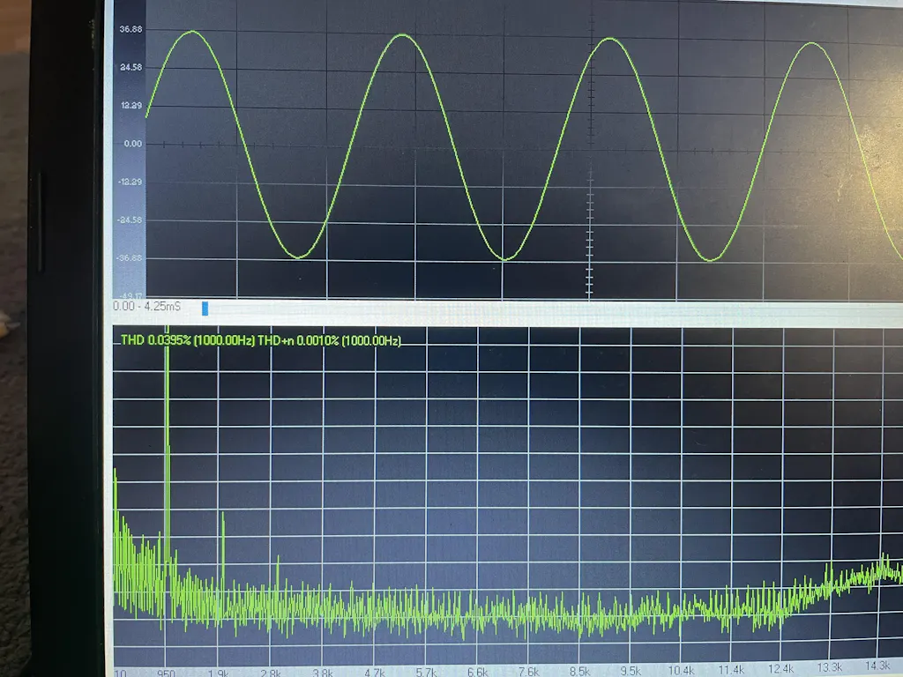Select the -36.88 amplitude axis label
903x677 pixels.
(129, 258)
